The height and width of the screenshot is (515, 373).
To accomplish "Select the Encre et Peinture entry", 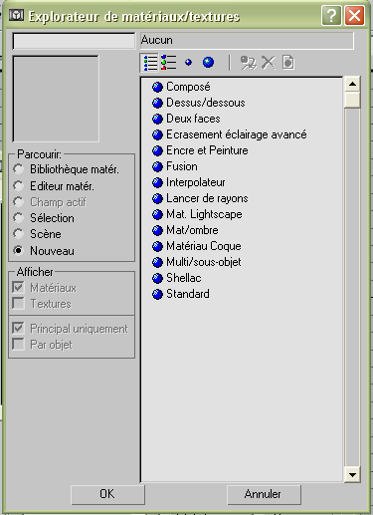I will tap(207, 150).
